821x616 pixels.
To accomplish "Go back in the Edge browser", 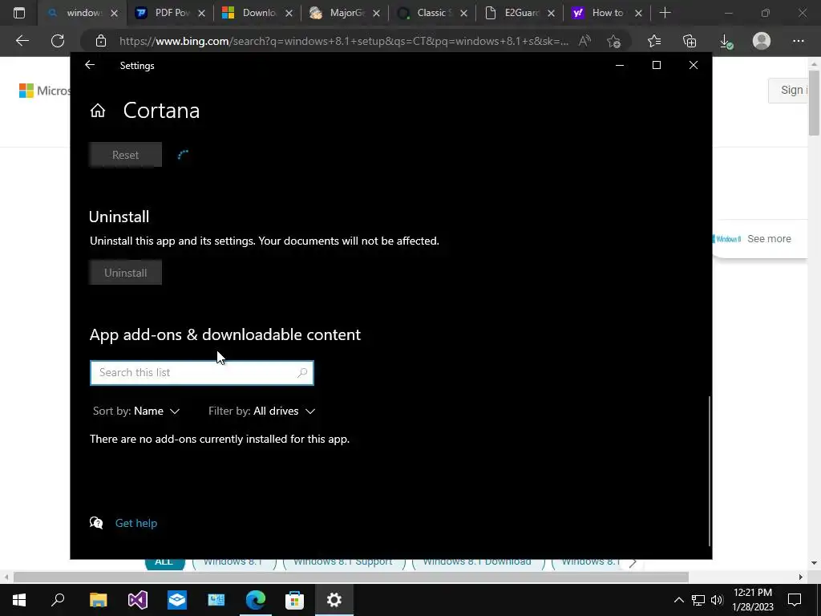I will pyautogui.click(x=22, y=41).
